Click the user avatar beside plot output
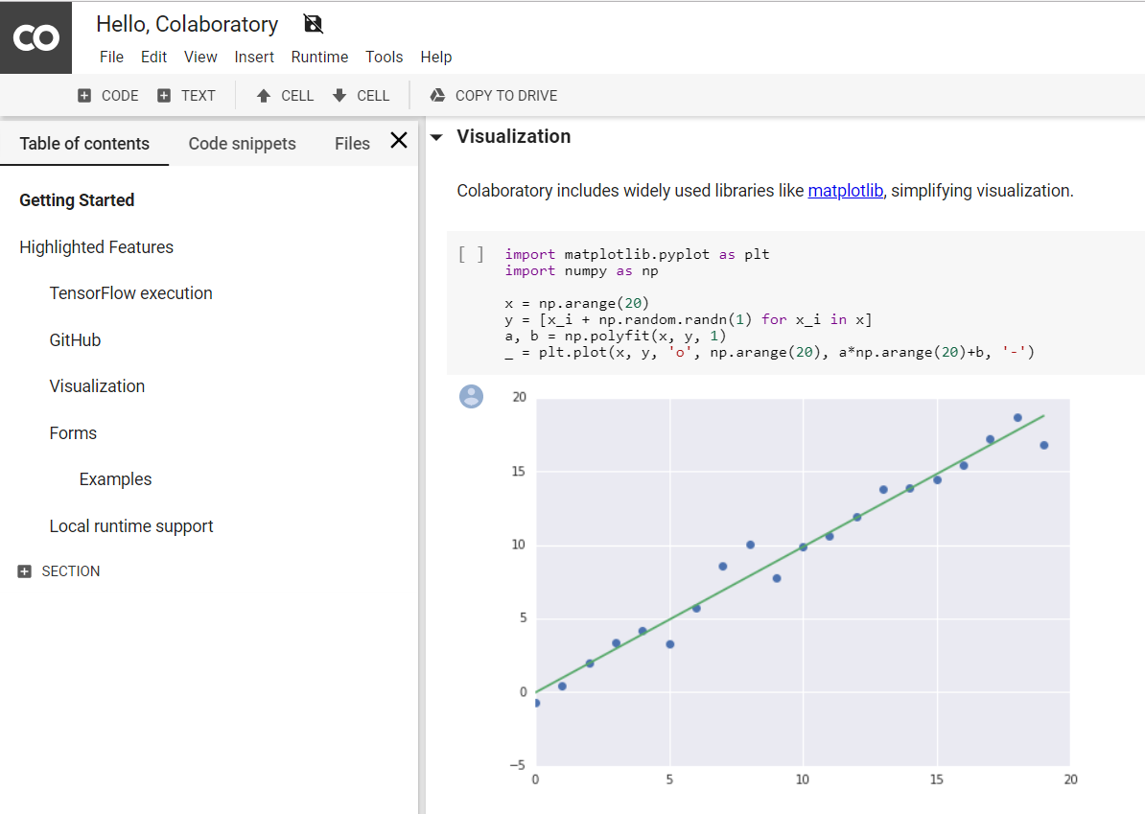The image size is (1145, 814). pyautogui.click(x=471, y=396)
